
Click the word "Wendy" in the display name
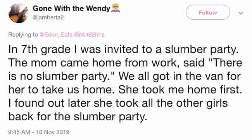click(98, 9)
